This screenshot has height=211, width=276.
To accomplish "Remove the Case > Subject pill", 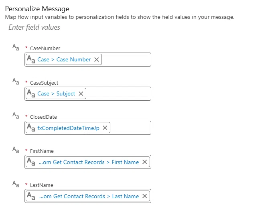I will [x=81, y=93].
